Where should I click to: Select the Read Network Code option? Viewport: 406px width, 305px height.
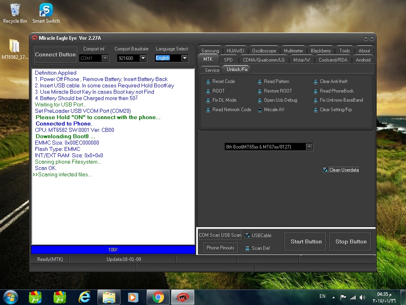228,110
